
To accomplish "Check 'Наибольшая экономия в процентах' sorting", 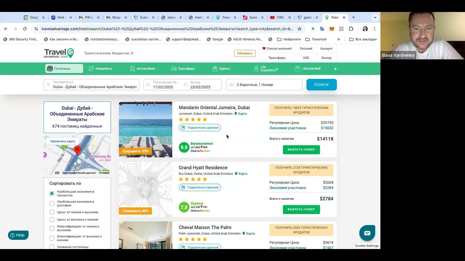I will coord(52,194).
